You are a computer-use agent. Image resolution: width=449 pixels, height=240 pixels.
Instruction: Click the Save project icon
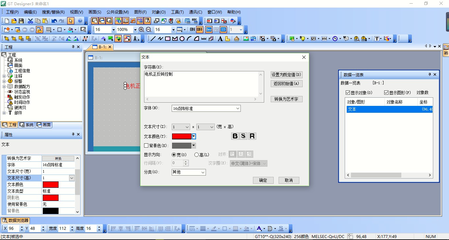(21, 21)
